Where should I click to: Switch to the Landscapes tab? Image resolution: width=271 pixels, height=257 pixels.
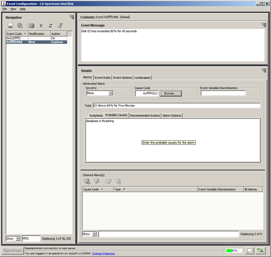(142, 78)
